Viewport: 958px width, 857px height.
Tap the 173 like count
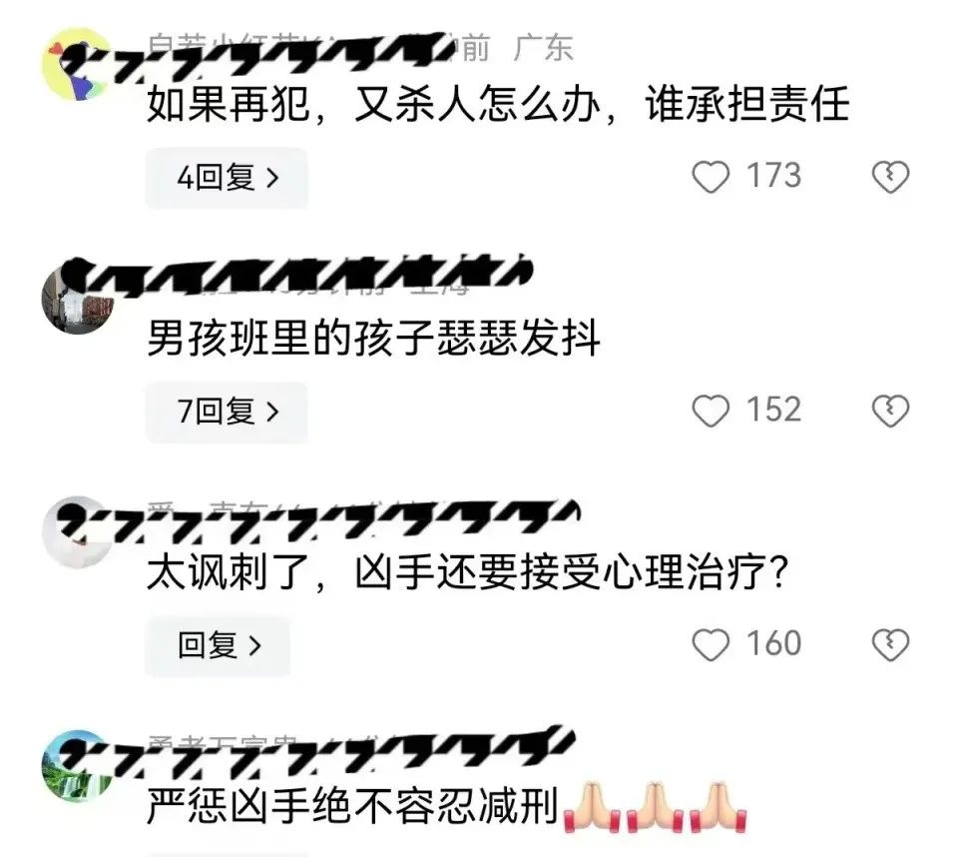click(773, 176)
